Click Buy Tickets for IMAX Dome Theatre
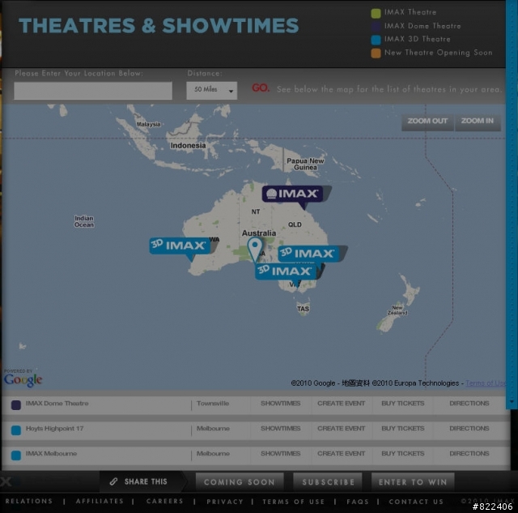 pyautogui.click(x=403, y=404)
